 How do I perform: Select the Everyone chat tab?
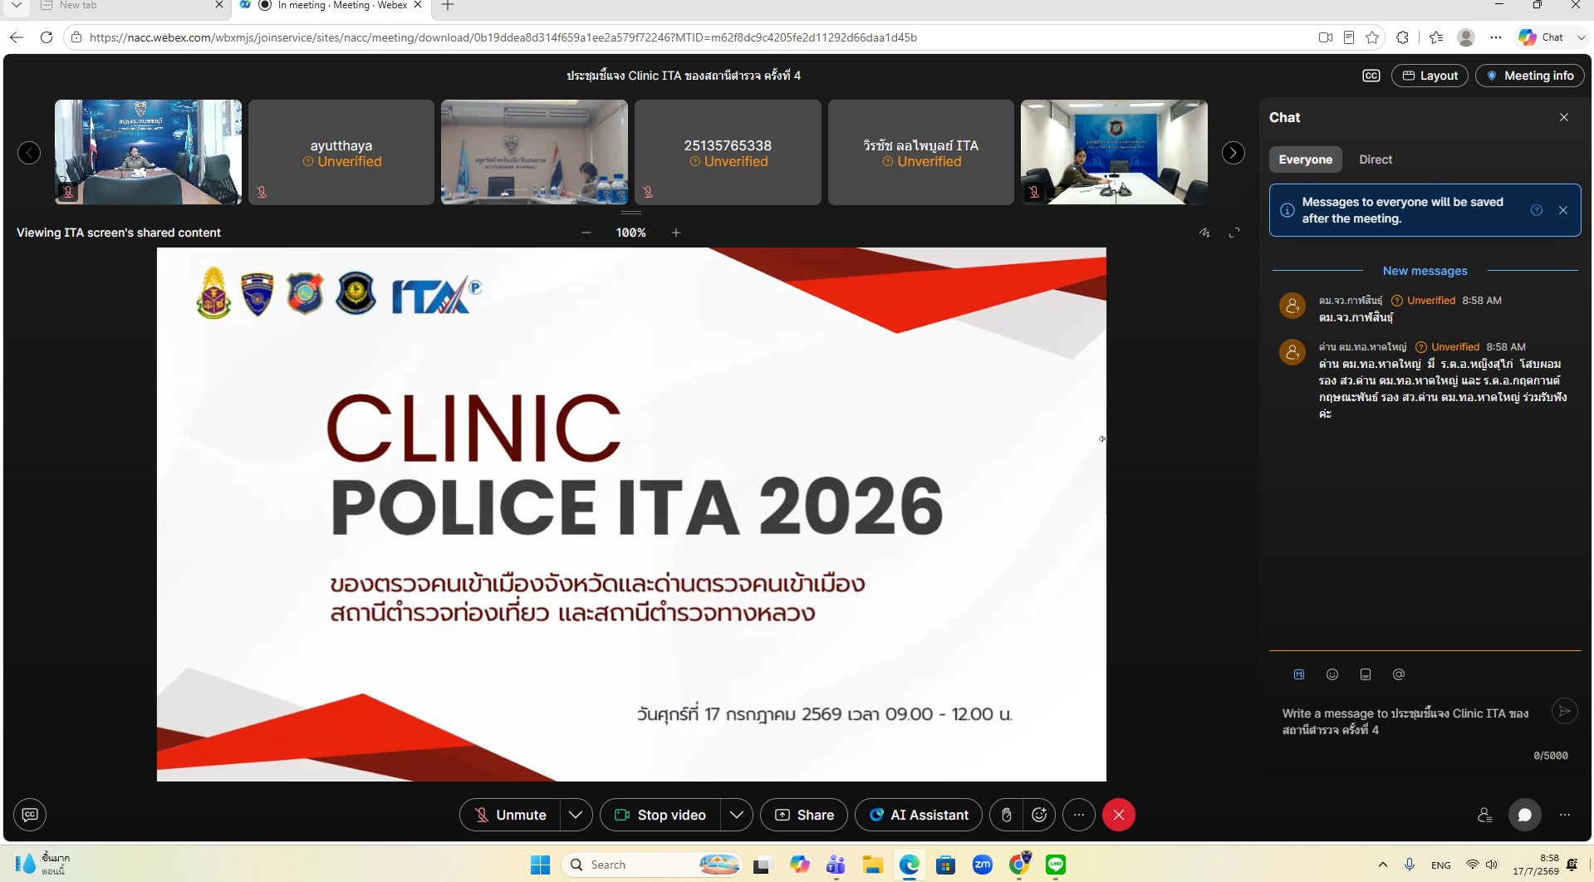click(x=1305, y=159)
